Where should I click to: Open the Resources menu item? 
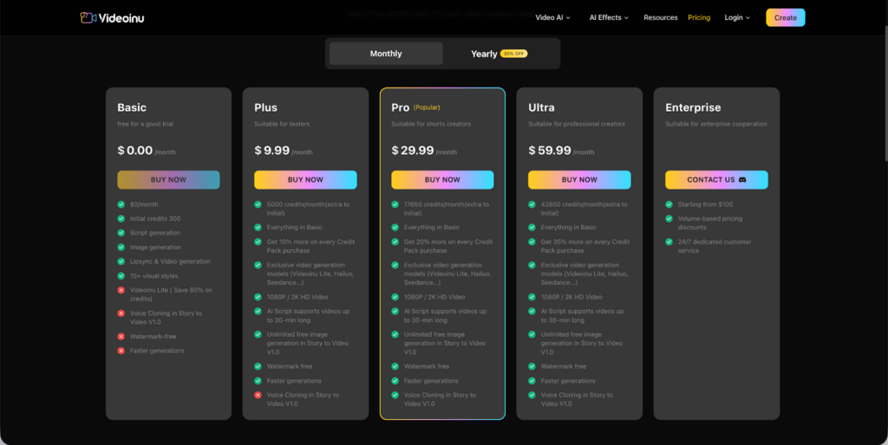tap(660, 17)
